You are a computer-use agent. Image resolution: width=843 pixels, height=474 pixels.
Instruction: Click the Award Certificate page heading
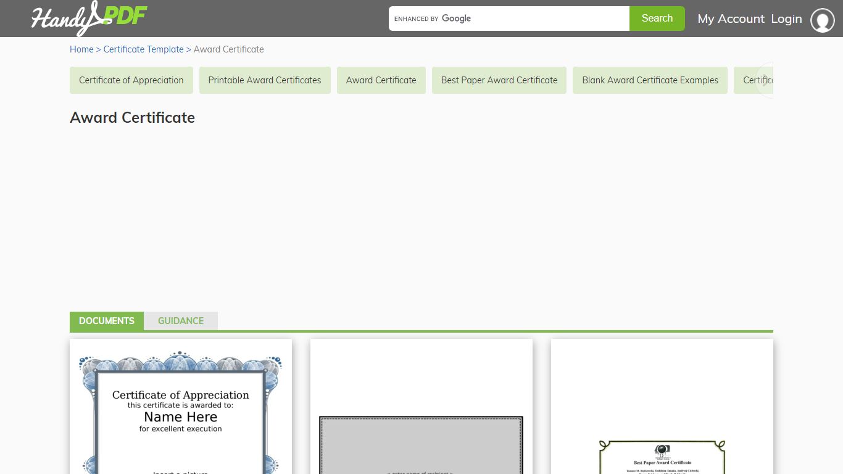pyautogui.click(x=132, y=118)
